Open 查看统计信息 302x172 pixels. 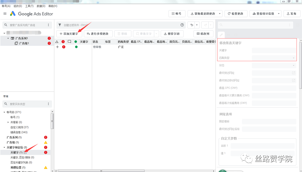(263, 14)
